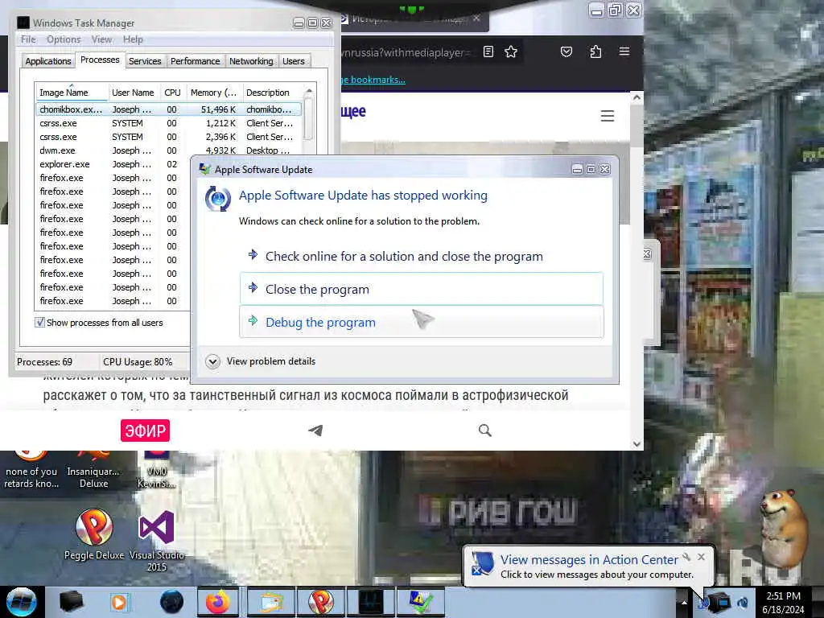This screenshot has width=824, height=618.
Task: Click taskbar clock showing 2:51 PM
Action: [x=783, y=602]
